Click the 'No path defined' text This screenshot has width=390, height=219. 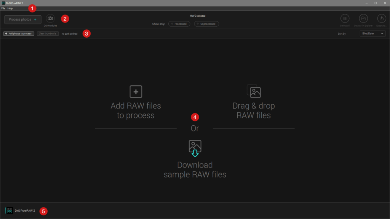coord(69,34)
